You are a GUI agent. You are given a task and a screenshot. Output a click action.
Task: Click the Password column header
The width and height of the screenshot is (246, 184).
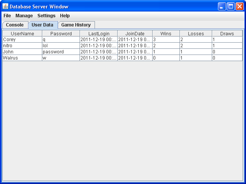[61, 34]
